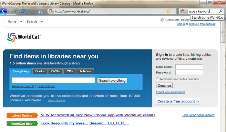Select the Articles search tab

coord(85,71)
